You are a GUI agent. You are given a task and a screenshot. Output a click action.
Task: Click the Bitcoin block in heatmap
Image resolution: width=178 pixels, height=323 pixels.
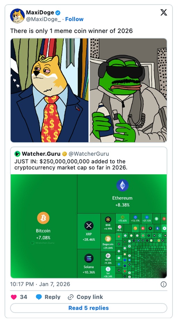[44, 226]
